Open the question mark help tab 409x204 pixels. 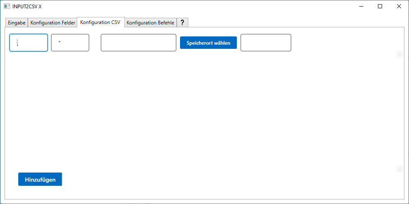pos(182,23)
